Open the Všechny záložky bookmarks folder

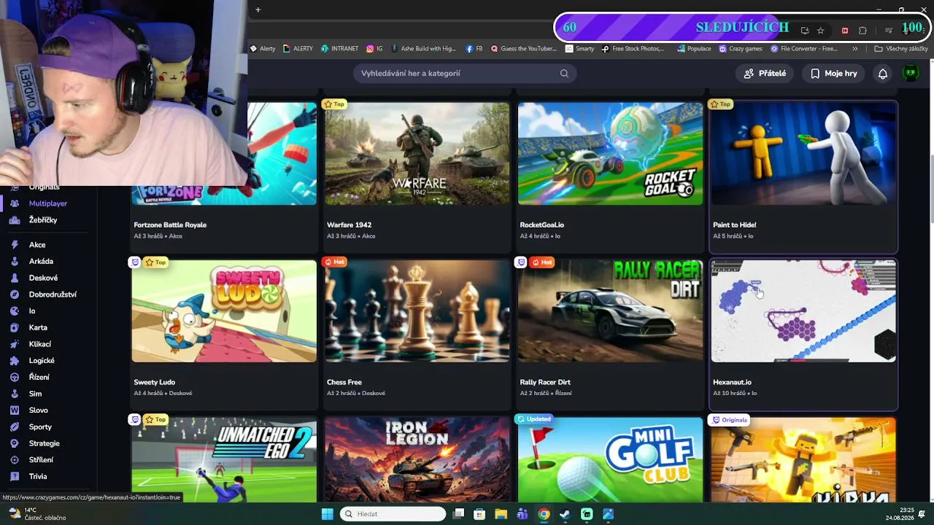coord(901,49)
